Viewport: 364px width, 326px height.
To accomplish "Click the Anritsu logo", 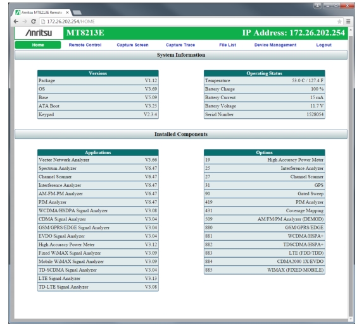I will pyautogui.click(x=39, y=33).
